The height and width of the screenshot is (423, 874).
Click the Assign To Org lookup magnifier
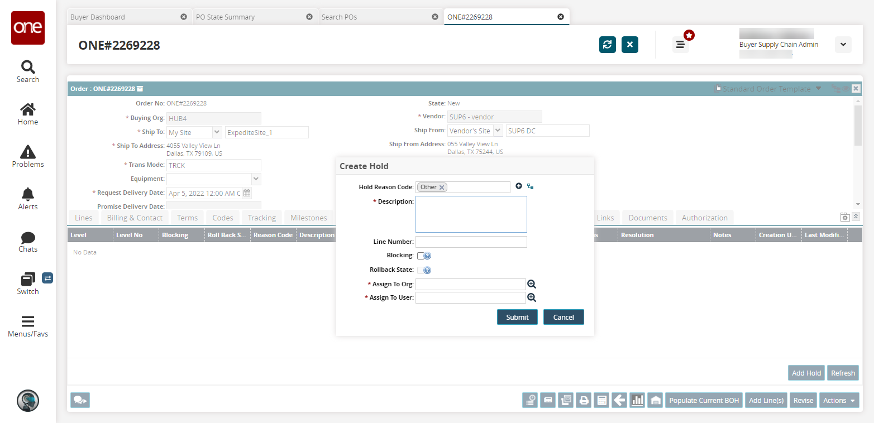[x=532, y=284]
